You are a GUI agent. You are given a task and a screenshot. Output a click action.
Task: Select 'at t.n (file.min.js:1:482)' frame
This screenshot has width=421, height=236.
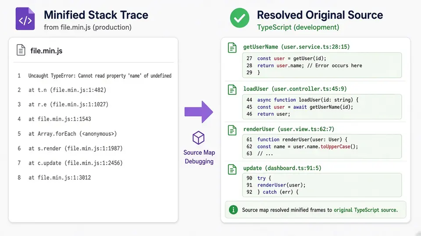pyautogui.click(x=67, y=90)
